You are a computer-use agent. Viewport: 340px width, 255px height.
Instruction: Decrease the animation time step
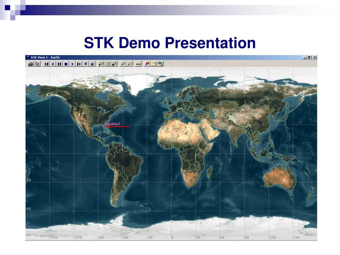click(x=86, y=64)
